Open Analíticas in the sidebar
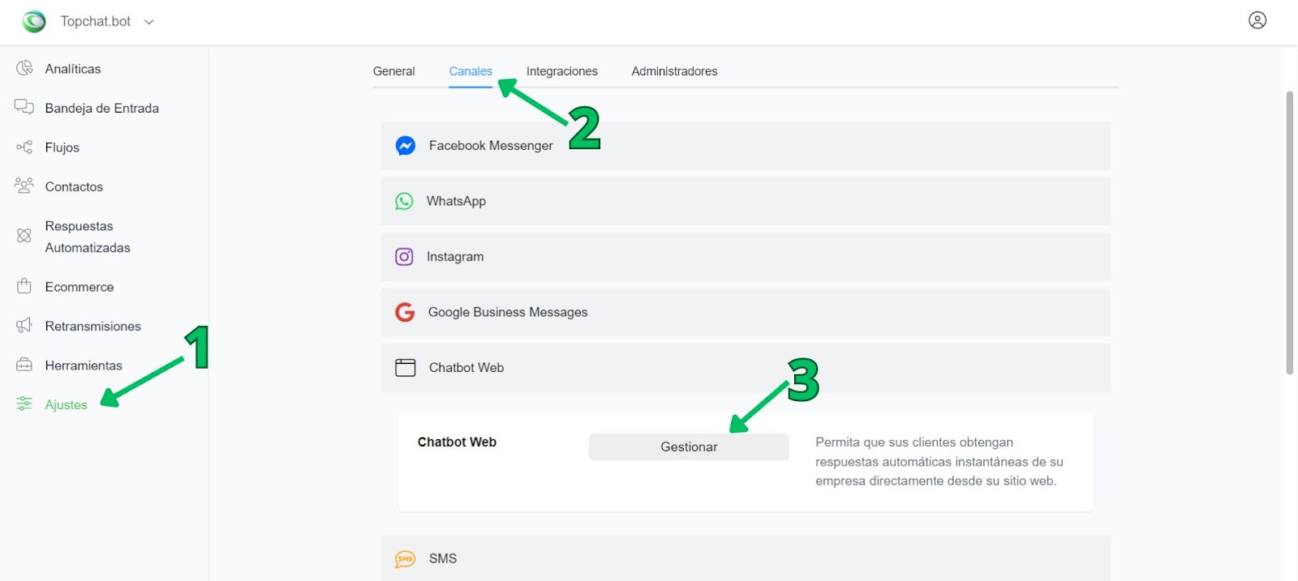 click(x=73, y=69)
